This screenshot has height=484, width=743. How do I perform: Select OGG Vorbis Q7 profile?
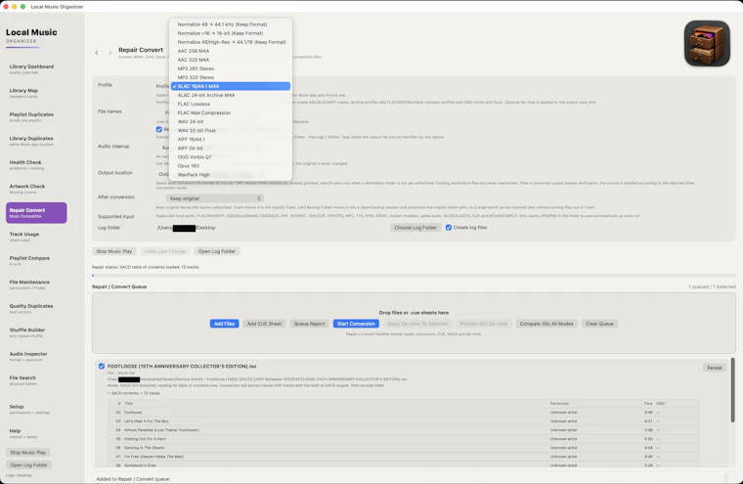[231, 156]
